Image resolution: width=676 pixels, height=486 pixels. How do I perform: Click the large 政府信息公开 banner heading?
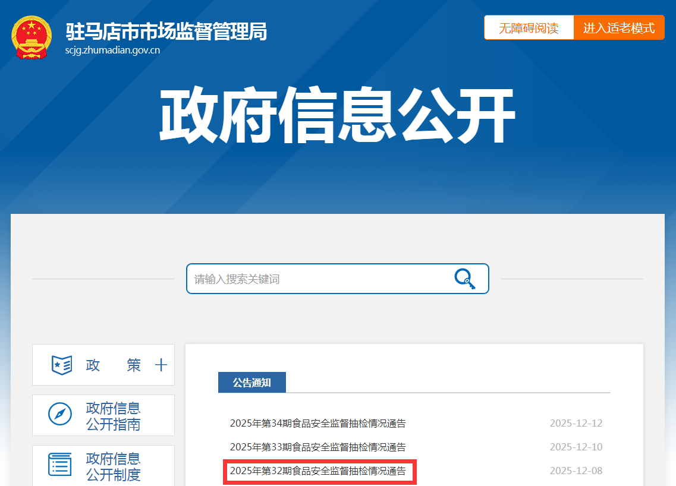coord(337,116)
